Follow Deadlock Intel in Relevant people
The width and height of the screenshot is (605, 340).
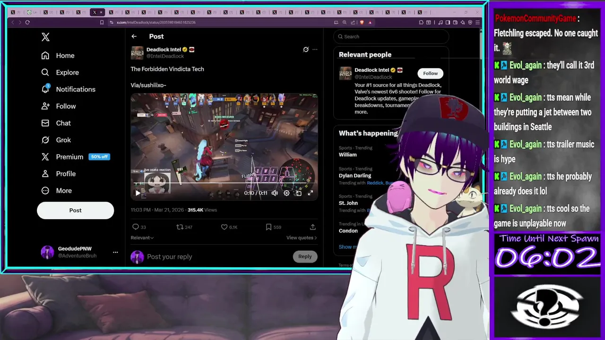(430, 73)
